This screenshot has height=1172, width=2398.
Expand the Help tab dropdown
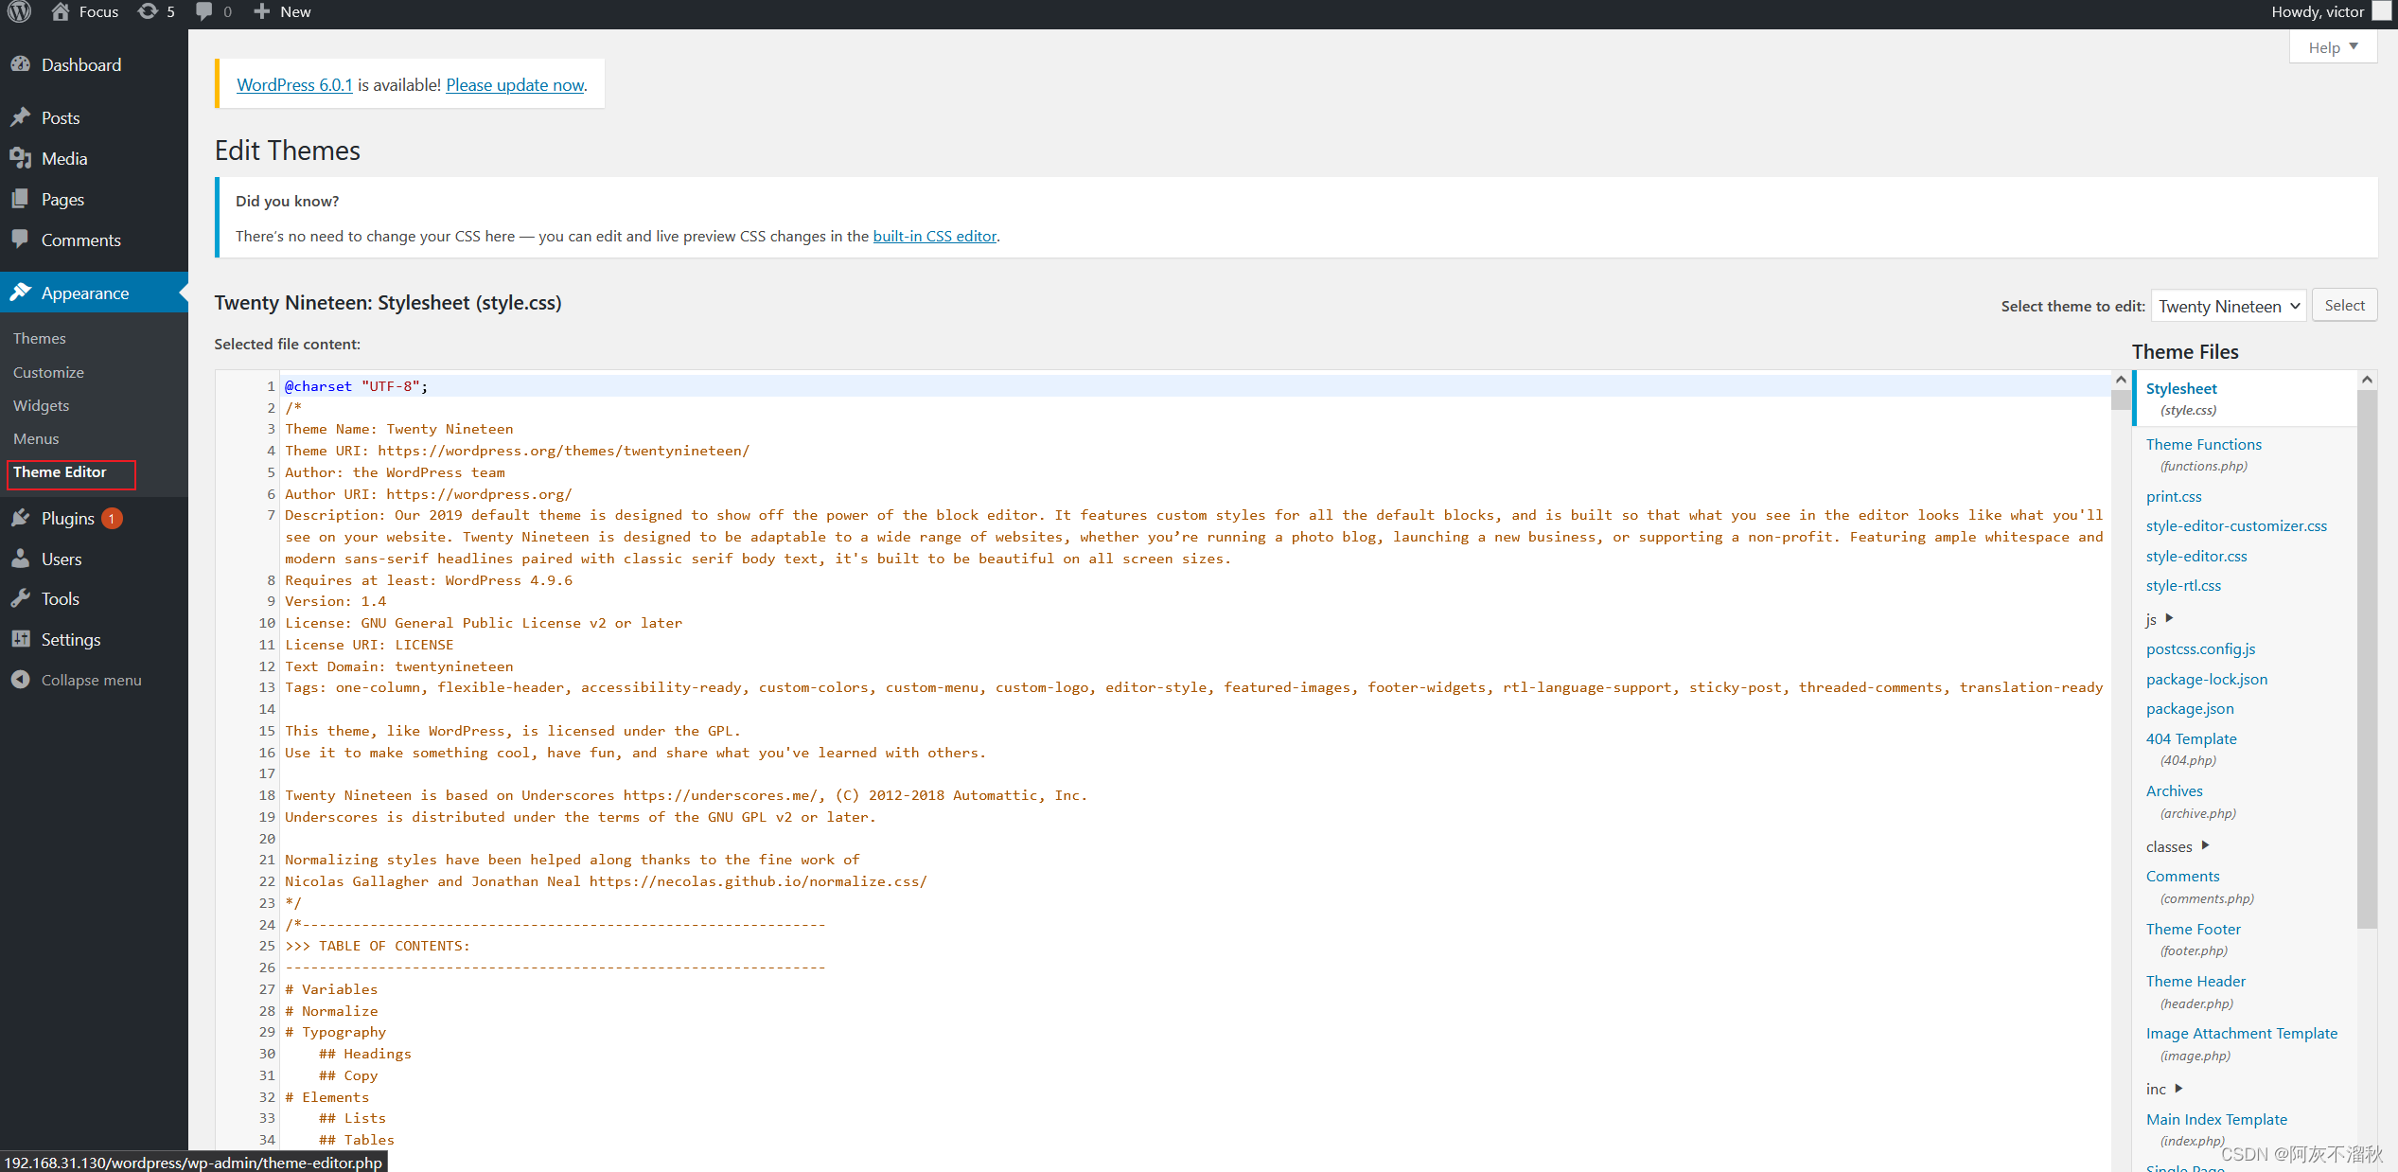(x=2333, y=47)
